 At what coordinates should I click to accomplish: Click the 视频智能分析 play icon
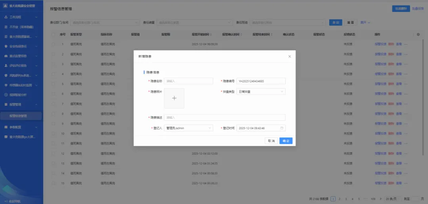coord(6,95)
